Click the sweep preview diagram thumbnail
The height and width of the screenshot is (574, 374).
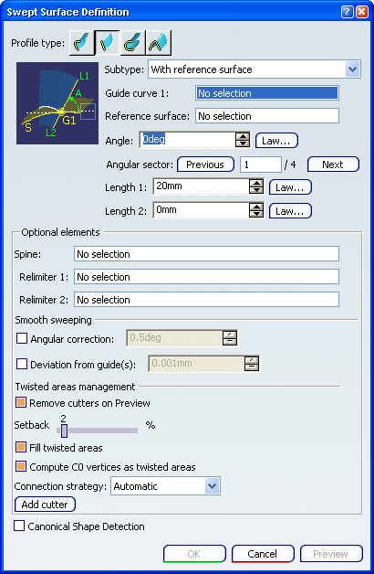[57, 103]
